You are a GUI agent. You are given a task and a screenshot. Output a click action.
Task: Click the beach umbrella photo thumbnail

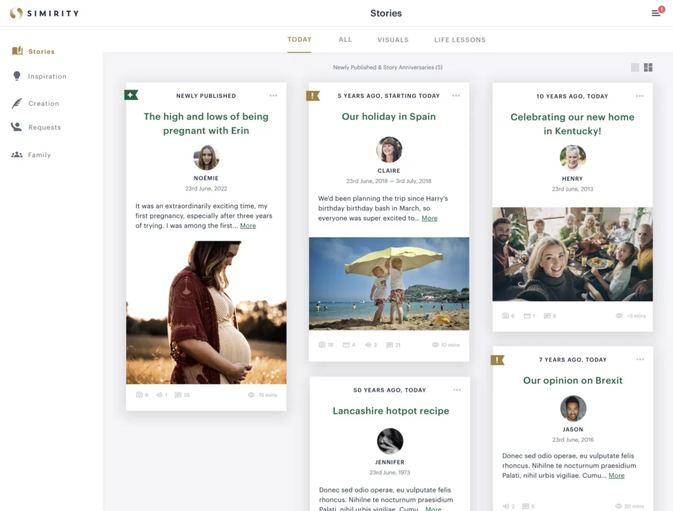click(x=389, y=283)
